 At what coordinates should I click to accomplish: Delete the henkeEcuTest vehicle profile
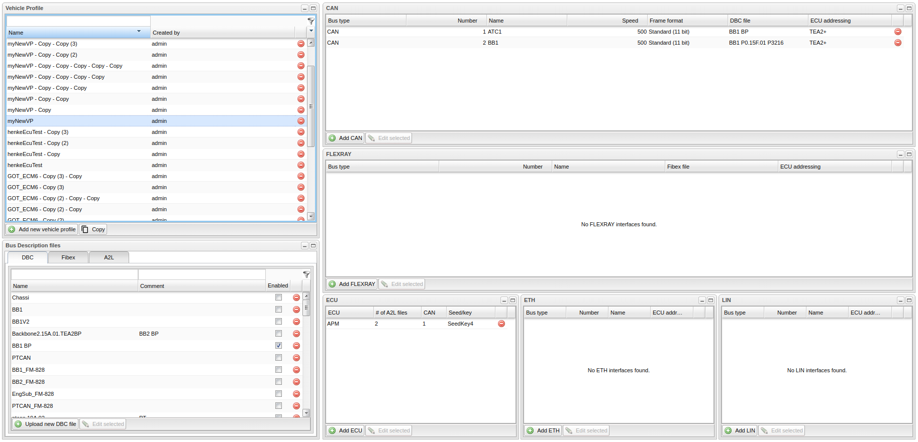tap(301, 165)
